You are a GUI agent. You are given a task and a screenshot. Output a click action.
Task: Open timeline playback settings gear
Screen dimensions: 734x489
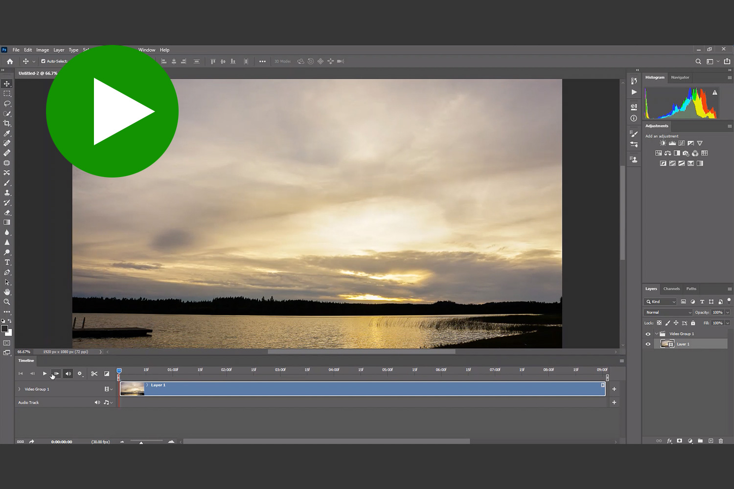(x=80, y=374)
